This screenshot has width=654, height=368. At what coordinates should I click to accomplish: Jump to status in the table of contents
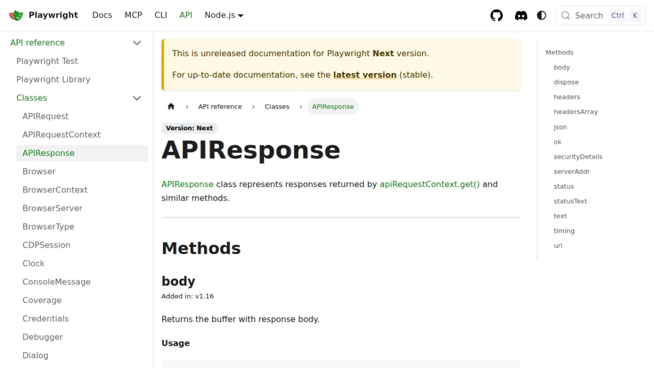564,186
